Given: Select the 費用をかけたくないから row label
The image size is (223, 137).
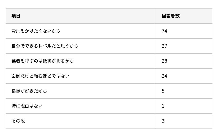Looking at the screenshot, I should click(36, 31).
